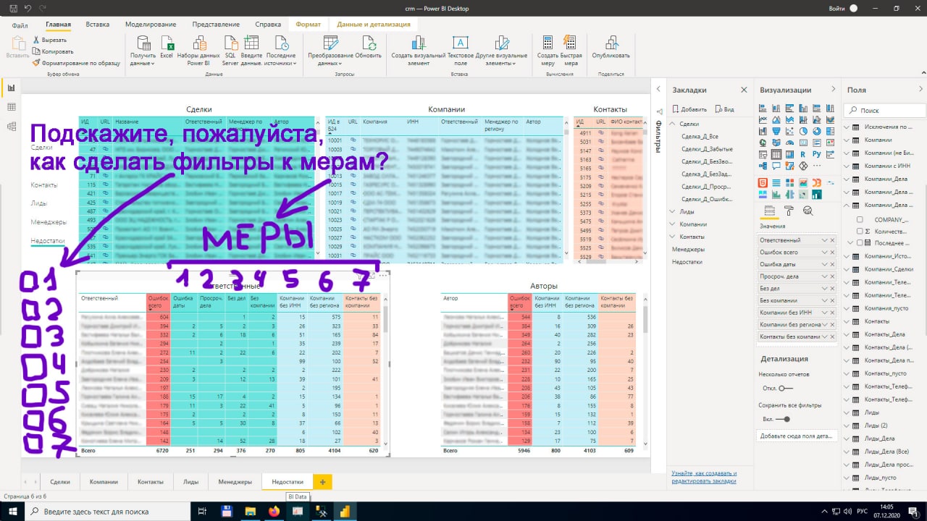The height and width of the screenshot is (521, 927).
Task: Open the Fields tab in Визуализации pane
Action: 769,211
